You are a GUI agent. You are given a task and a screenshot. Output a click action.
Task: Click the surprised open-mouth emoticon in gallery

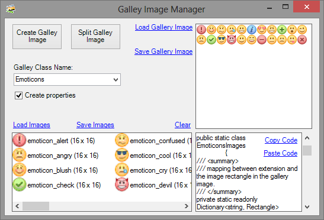(292, 30)
